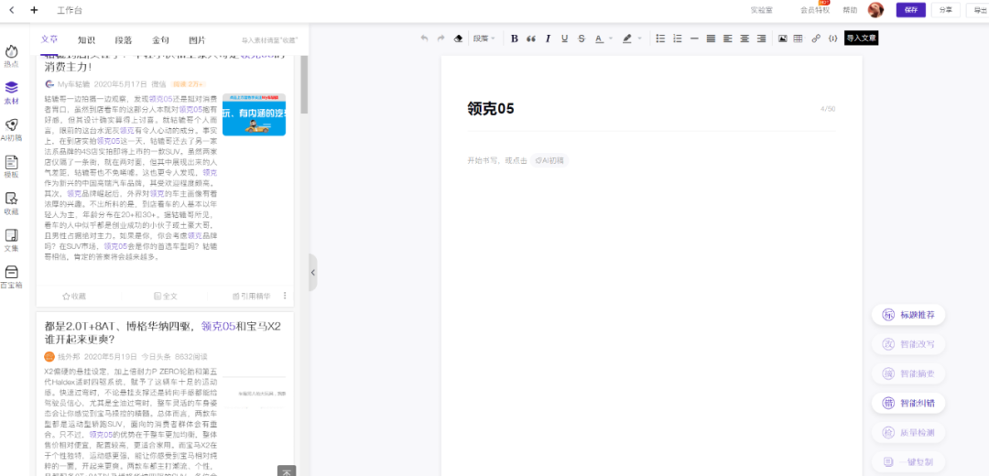
Task: Insert a bulleted list
Action: click(x=660, y=38)
